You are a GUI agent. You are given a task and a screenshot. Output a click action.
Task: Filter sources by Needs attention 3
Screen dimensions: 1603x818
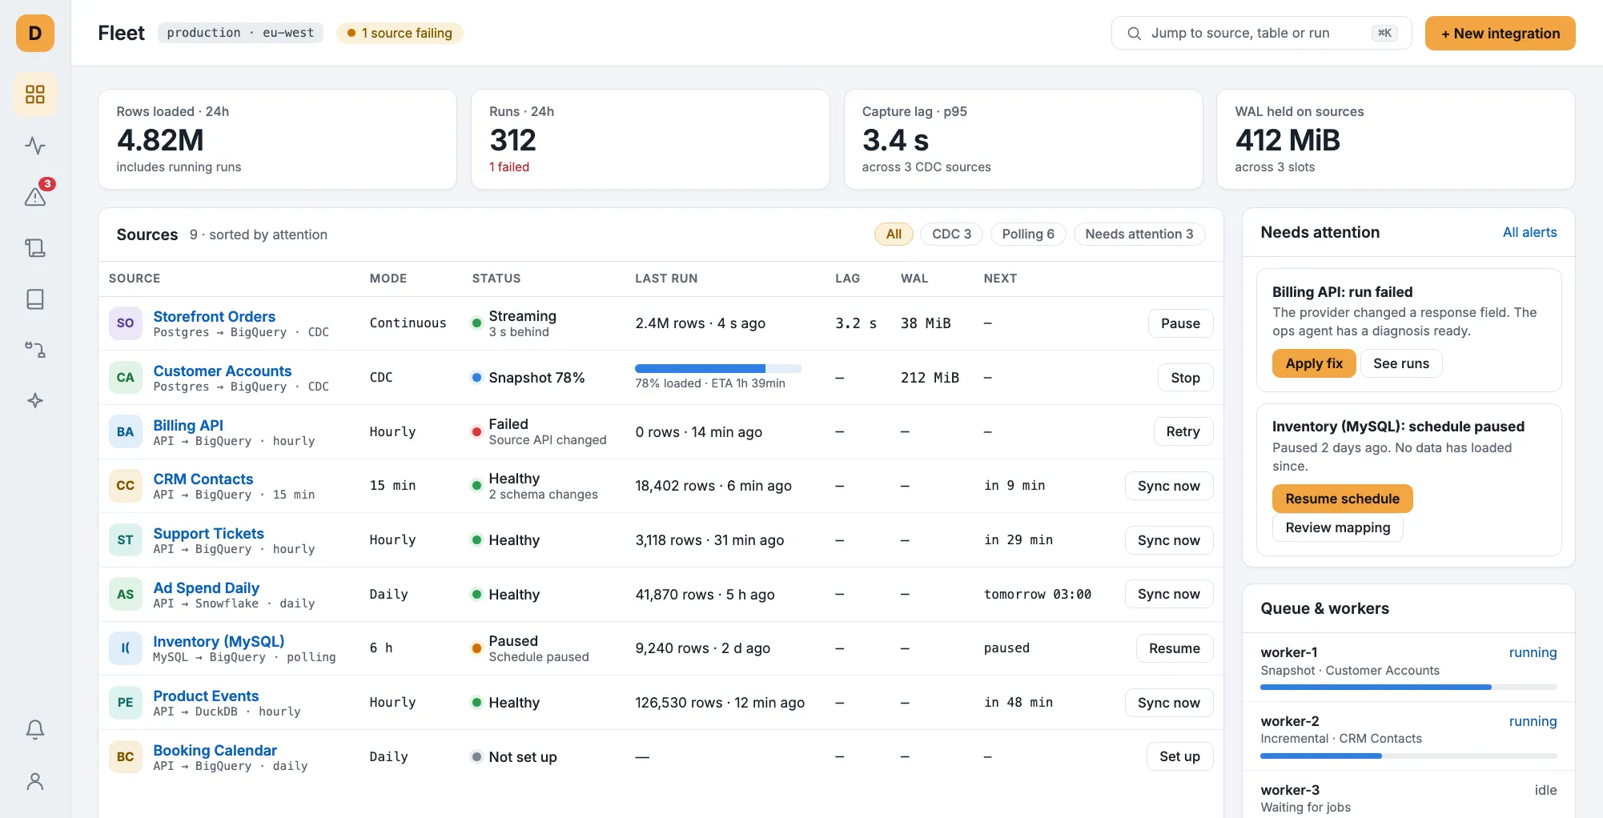1139,234
